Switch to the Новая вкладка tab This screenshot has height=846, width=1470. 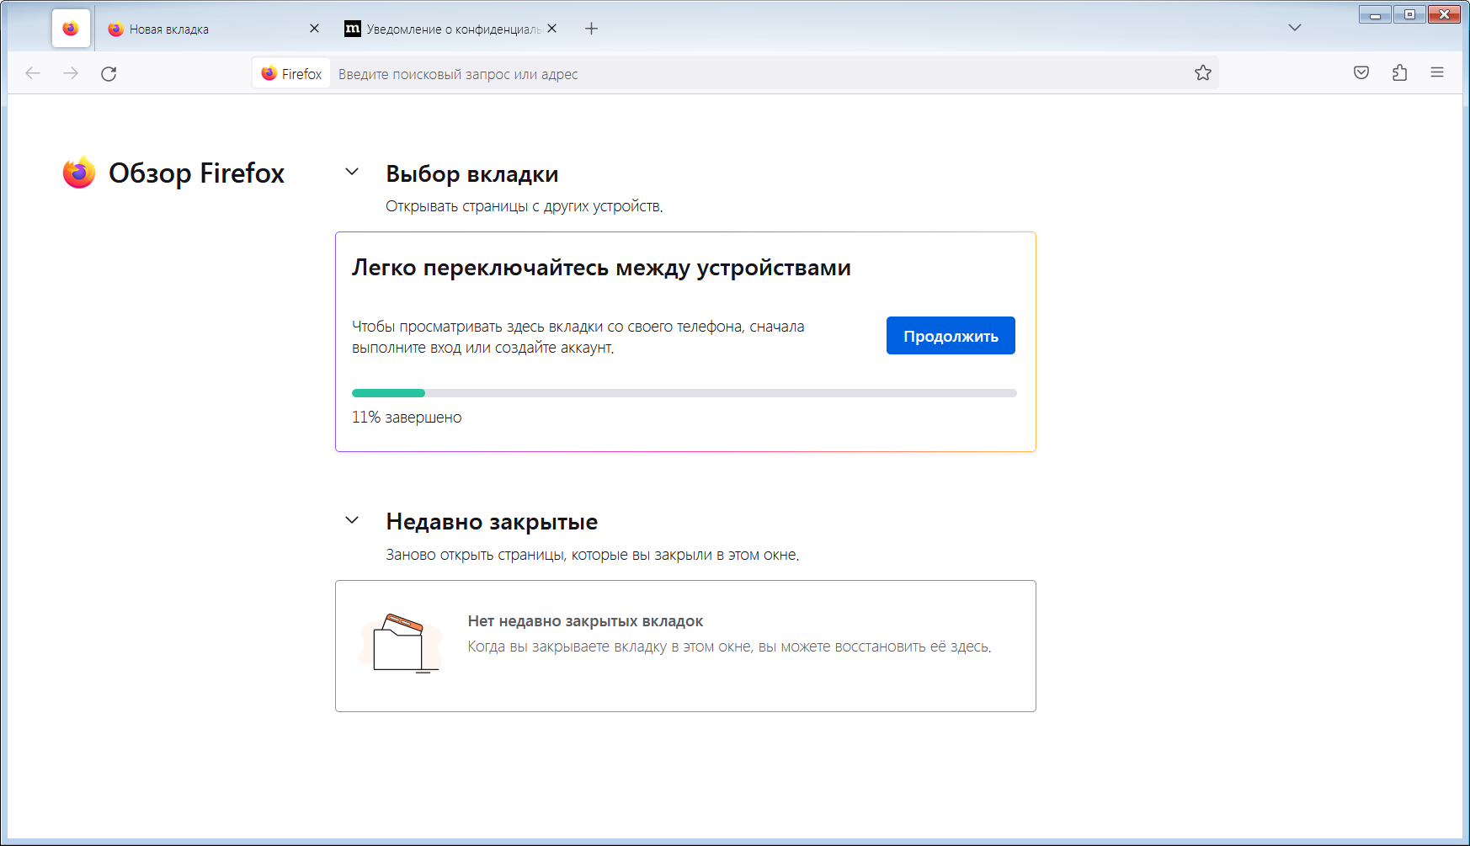pos(213,29)
